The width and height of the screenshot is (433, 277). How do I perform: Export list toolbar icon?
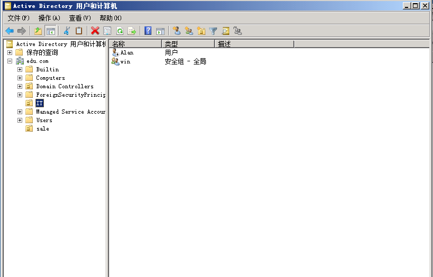132,31
